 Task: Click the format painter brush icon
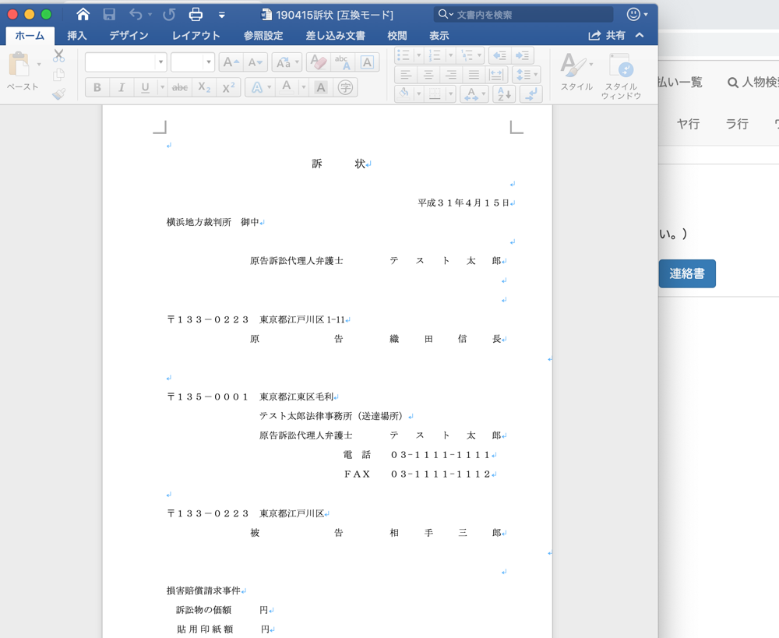(59, 94)
